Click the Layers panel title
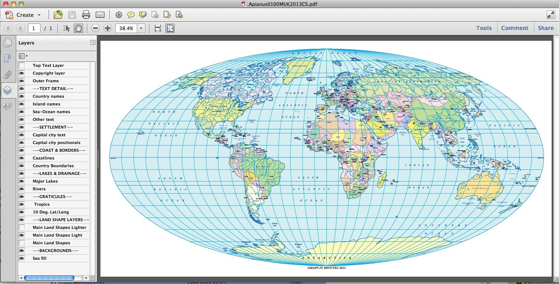This screenshot has width=559, height=284. [x=26, y=43]
